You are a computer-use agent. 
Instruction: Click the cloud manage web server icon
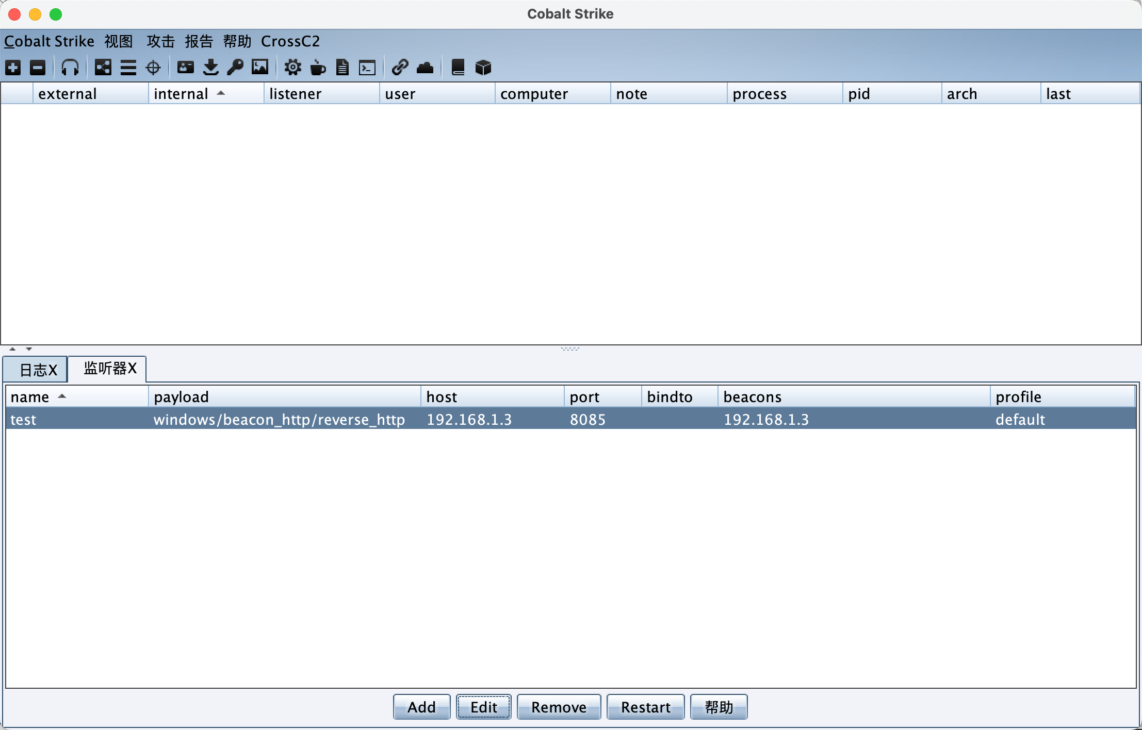(425, 68)
